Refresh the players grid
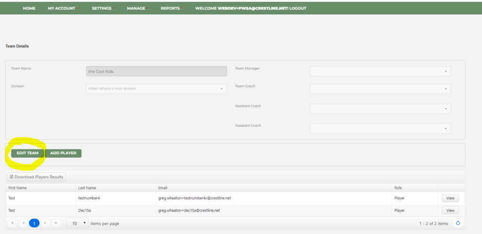This screenshot has width=482, height=234. pos(458,223)
